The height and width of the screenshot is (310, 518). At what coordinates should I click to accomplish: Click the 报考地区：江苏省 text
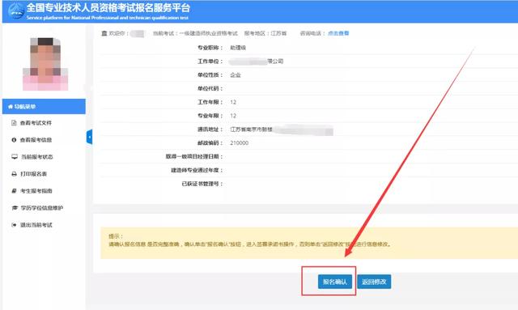tap(265, 33)
